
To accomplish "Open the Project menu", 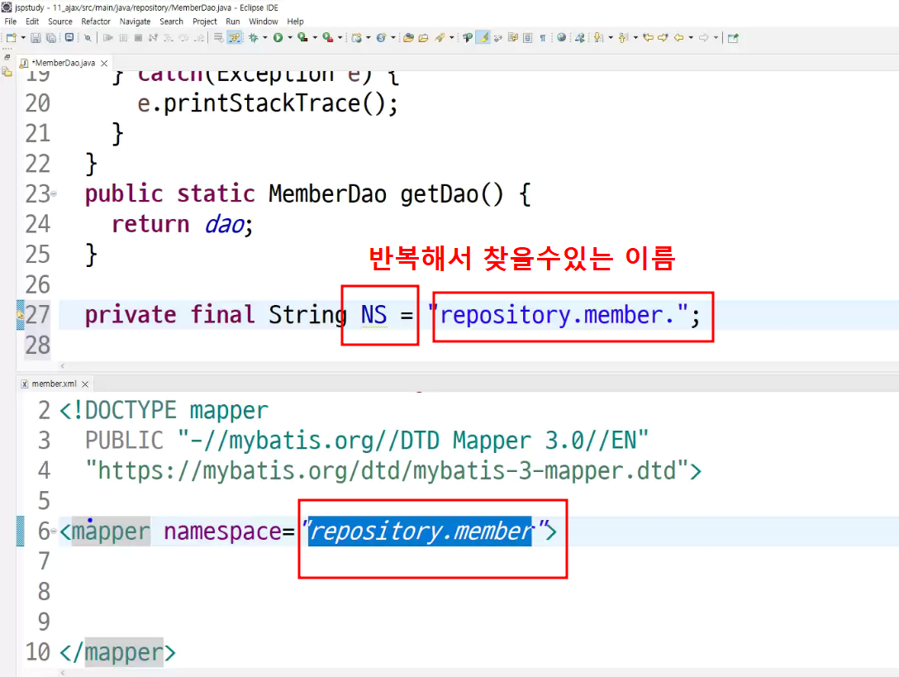I will point(205,21).
